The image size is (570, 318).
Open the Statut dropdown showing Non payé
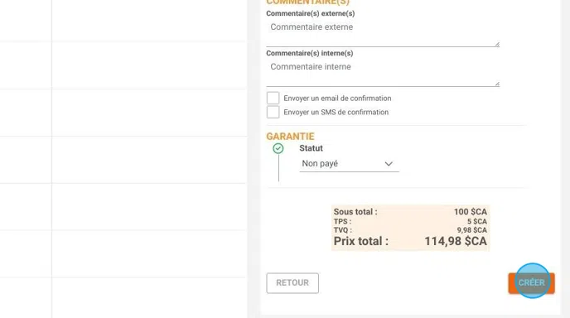coord(349,164)
